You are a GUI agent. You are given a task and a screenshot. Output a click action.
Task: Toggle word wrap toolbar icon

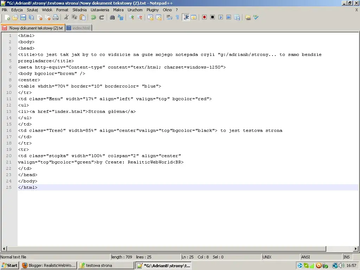pyautogui.click(x=169, y=18)
